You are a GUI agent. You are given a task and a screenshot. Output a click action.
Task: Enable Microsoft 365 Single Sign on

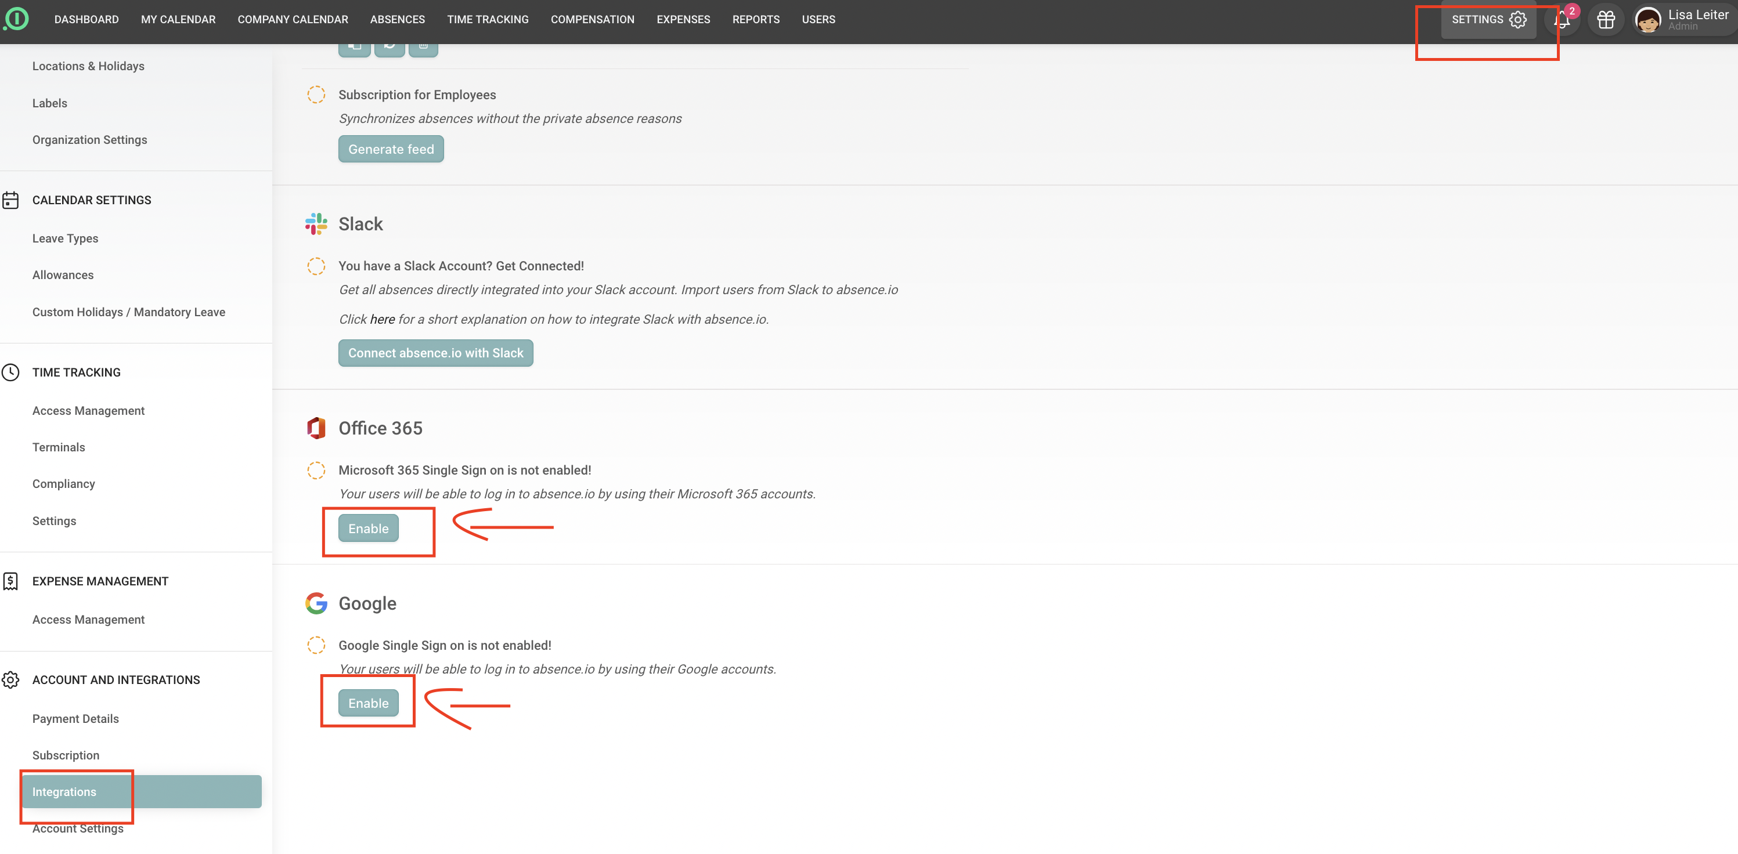coord(369,528)
